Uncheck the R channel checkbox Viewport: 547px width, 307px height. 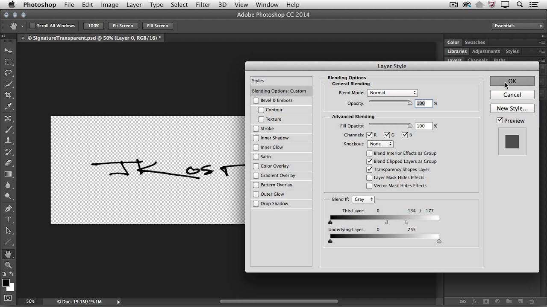coord(369,135)
